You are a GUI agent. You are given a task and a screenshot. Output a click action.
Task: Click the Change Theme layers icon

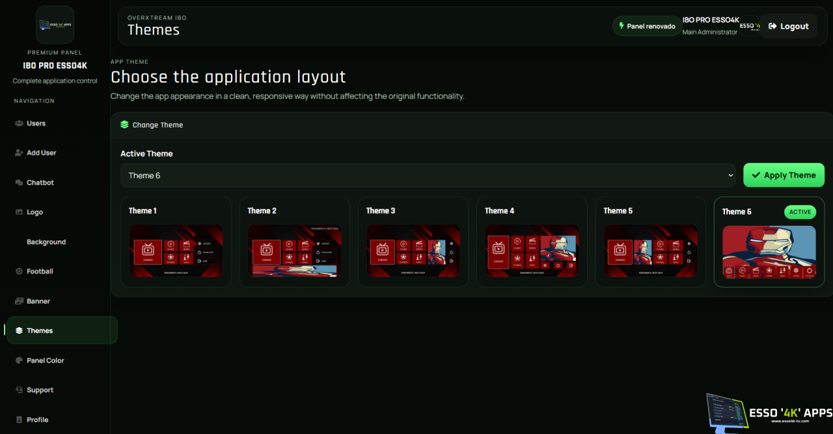pyautogui.click(x=124, y=124)
